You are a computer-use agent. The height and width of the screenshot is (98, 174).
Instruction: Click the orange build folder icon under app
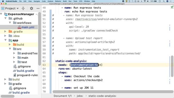coord(15,45)
